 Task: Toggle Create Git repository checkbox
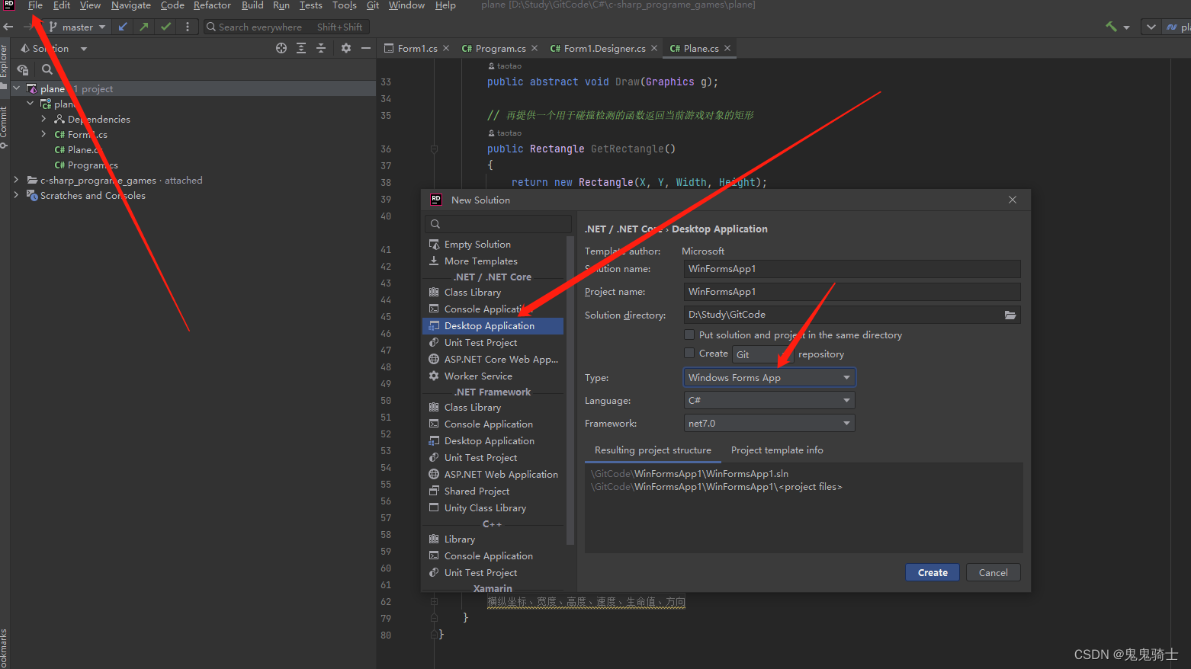point(689,353)
